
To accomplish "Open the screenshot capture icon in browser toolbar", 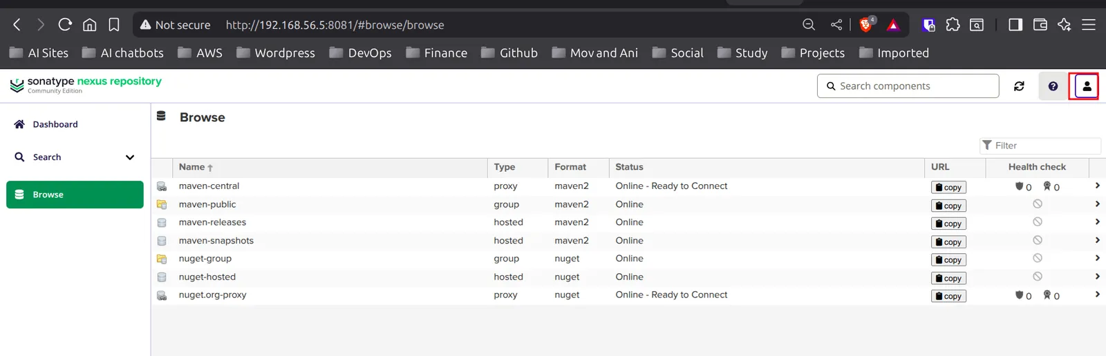I will pos(977,25).
